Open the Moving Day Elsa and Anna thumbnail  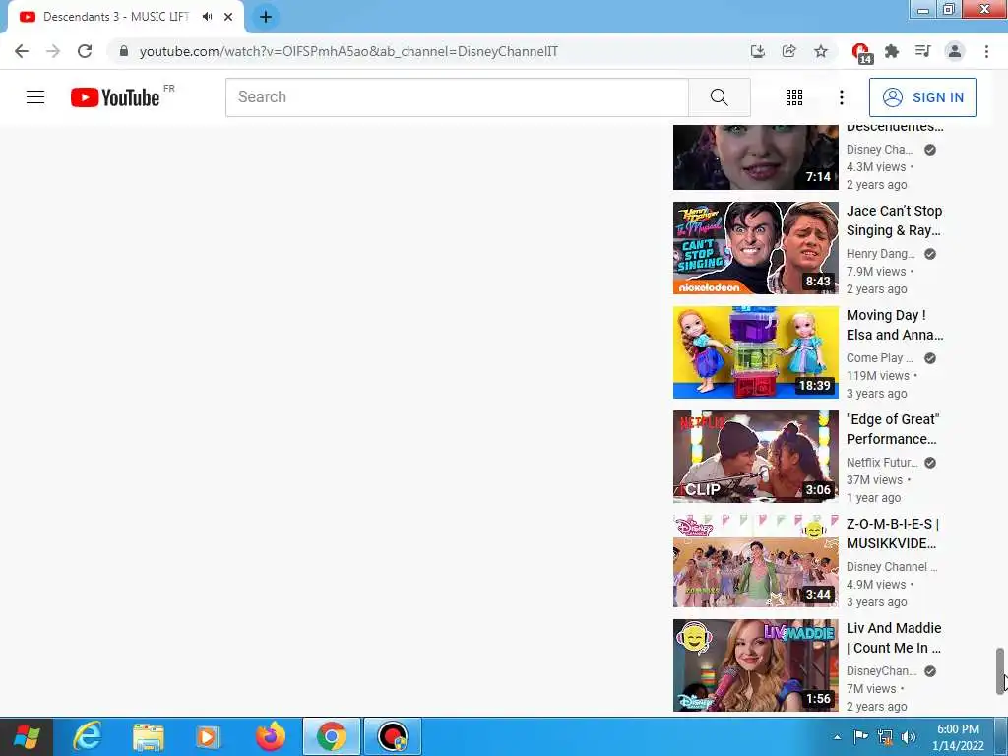(x=755, y=352)
